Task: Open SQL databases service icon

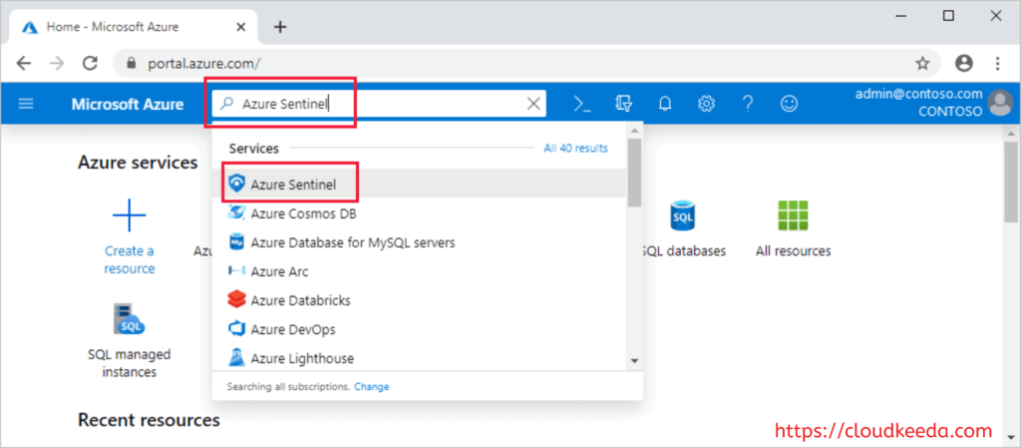Action: (682, 217)
